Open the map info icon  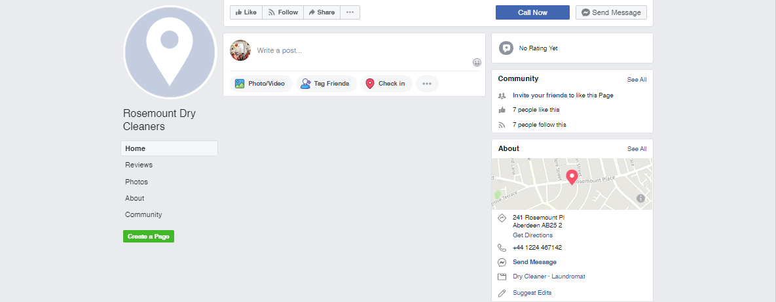[640, 198]
